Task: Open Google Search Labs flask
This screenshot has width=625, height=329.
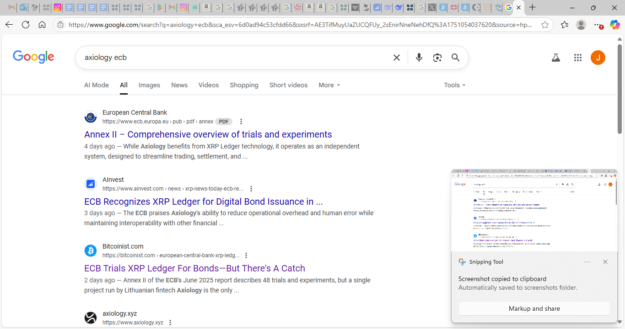Action: click(556, 58)
